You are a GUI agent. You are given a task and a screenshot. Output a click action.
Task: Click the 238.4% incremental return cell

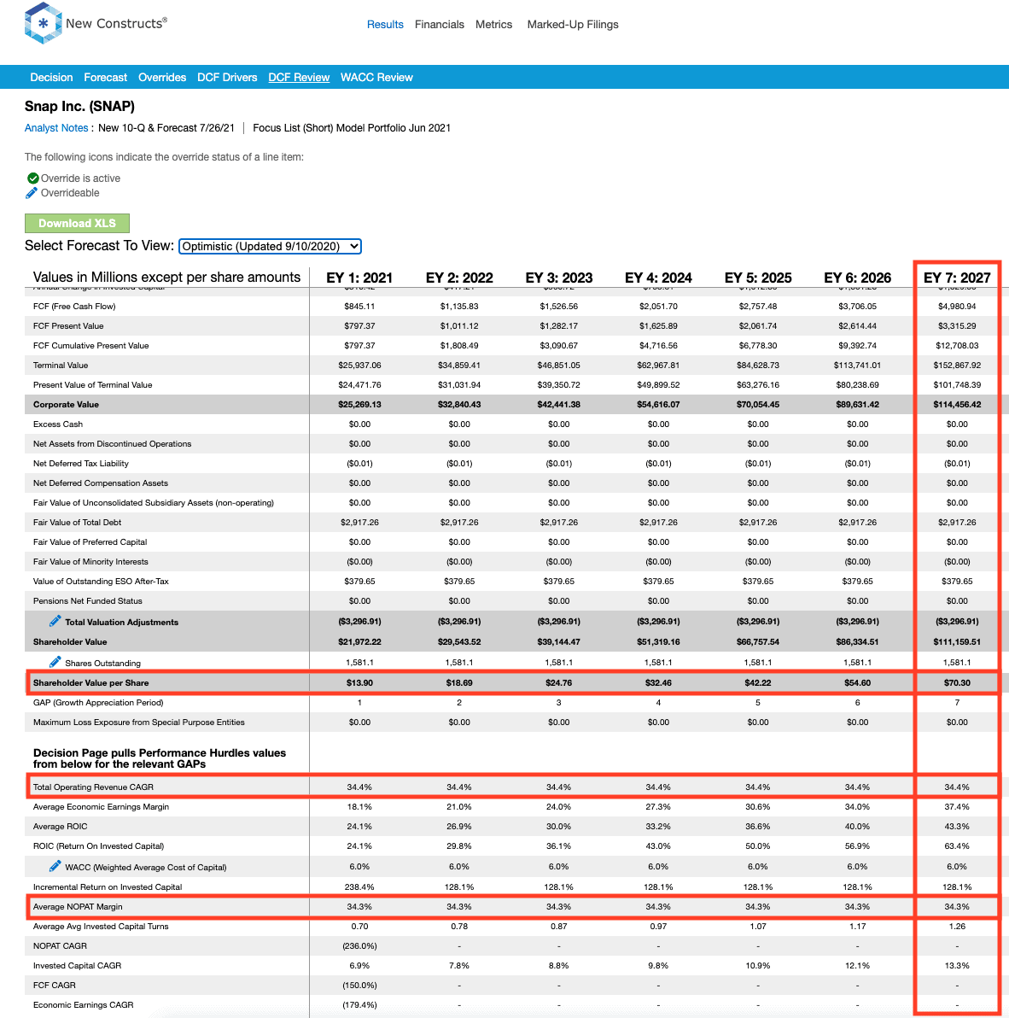[359, 886]
